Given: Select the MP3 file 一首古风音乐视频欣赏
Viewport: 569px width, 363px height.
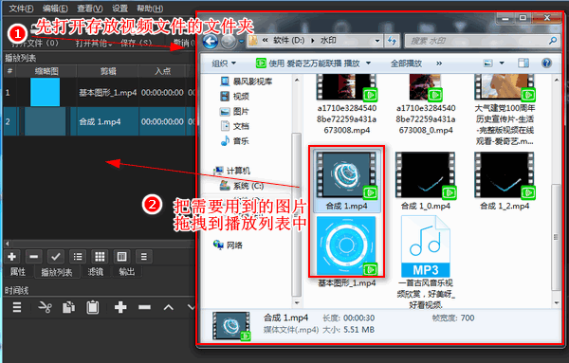Looking at the screenshot, I should (x=425, y=262).
